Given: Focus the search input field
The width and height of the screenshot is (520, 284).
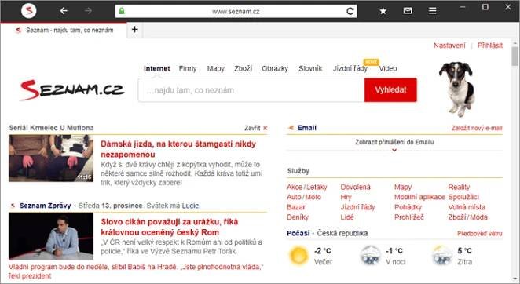Looking at the screenshot, I should (251, 90).
